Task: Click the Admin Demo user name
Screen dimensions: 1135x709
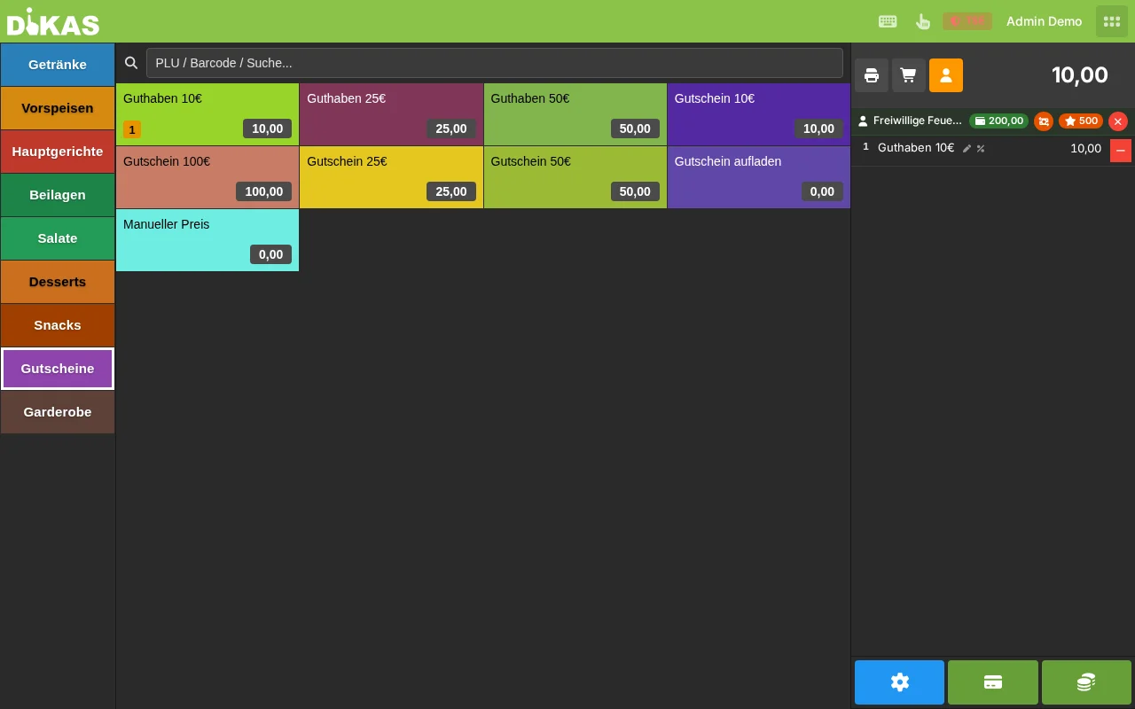Action: pos(1044,21)
